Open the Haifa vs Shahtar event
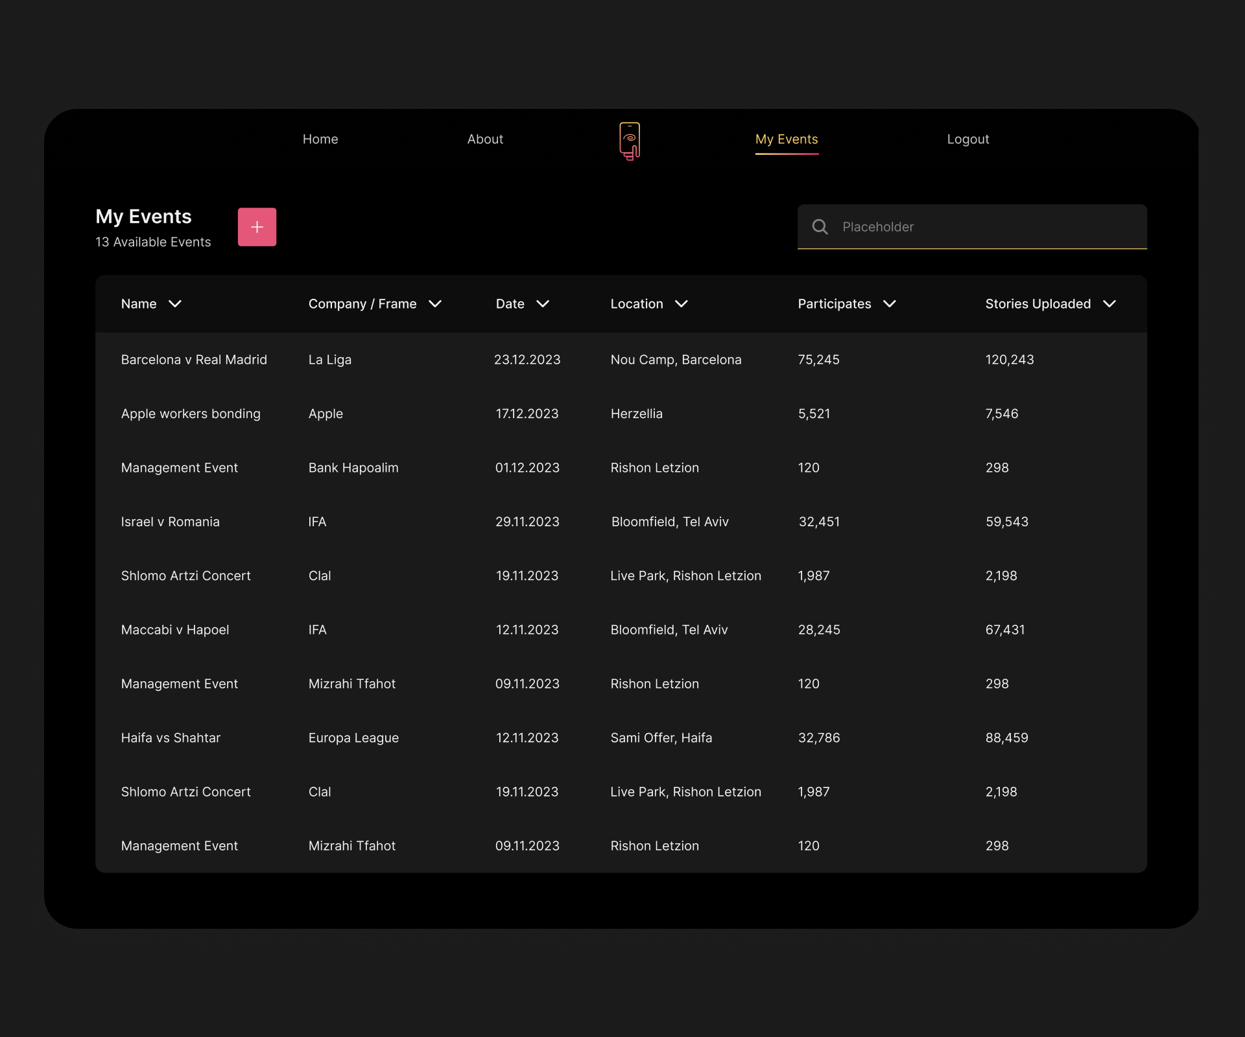 pyautogui.click(x=171, y=738)
